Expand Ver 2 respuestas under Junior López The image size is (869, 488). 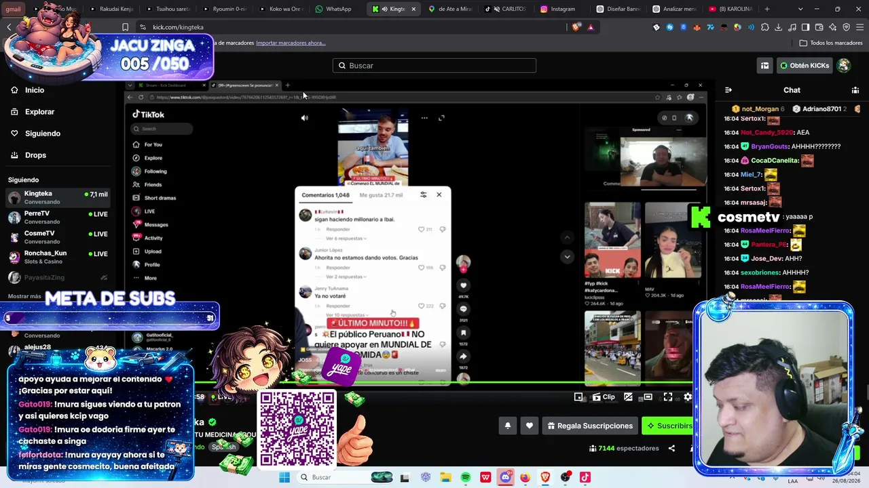(346, 277)
